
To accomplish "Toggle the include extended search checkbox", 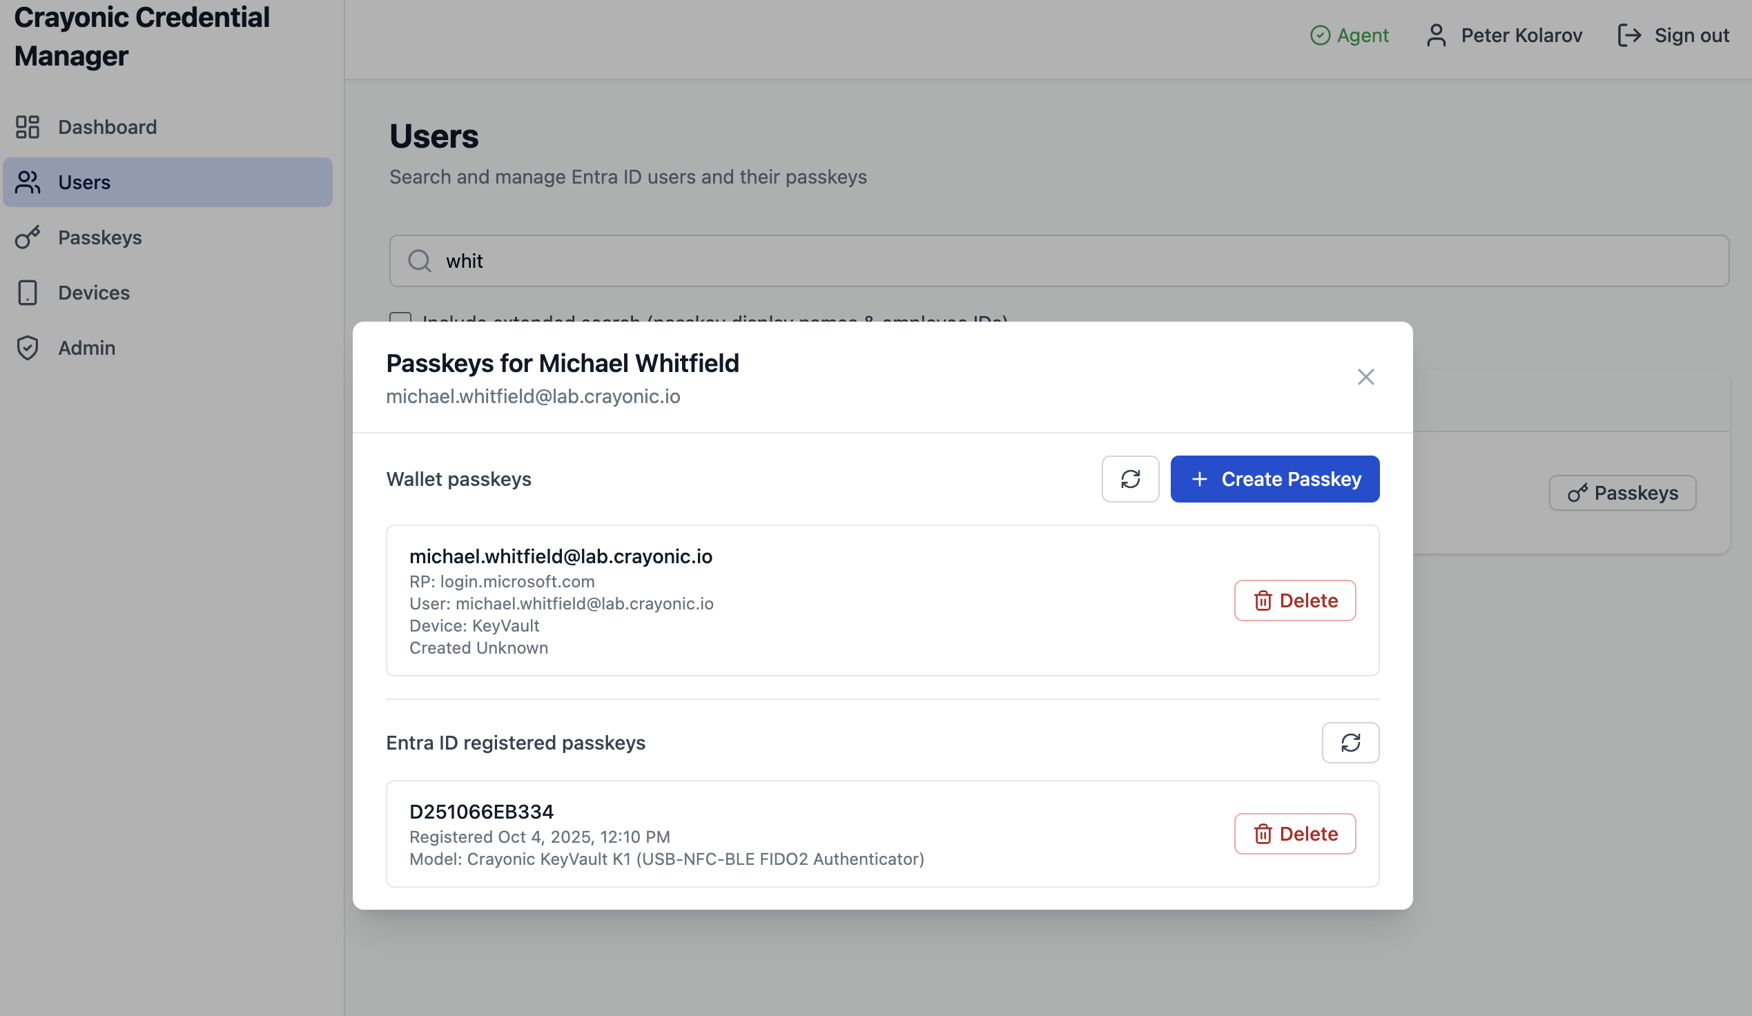I will 400,317.
